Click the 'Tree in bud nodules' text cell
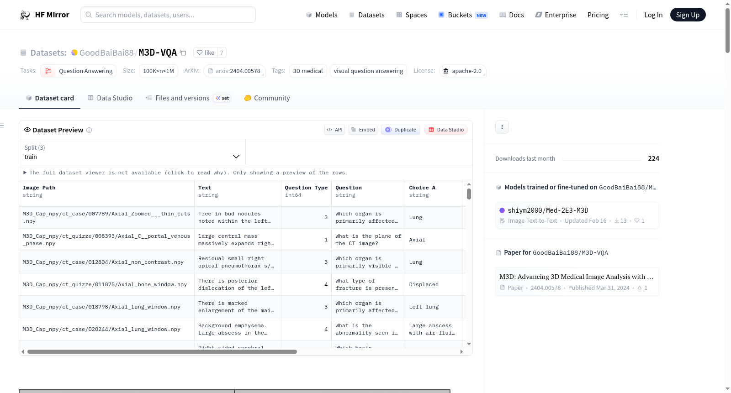This screenshot has width=731, height=393. click(x=238, y=217)
